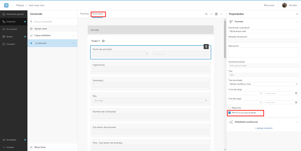The height and width of the screenshot is (151, 301).
Task: Collapse the Formato section chevron
Action: pyautogui.click(x=297, y=22)
